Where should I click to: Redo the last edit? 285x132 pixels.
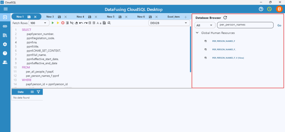click(x=85, y=23)
